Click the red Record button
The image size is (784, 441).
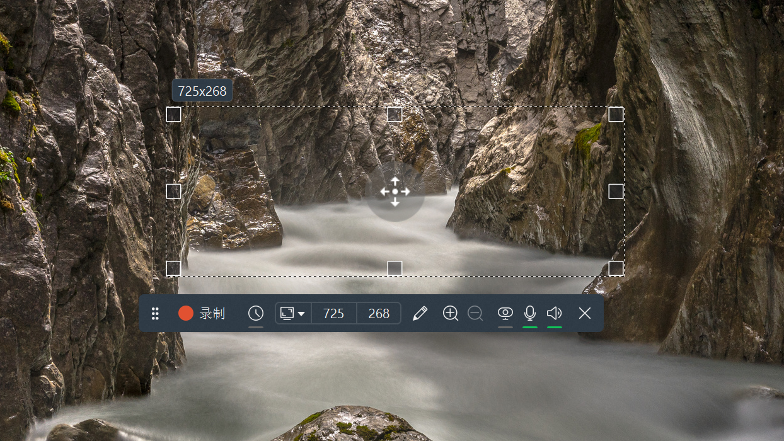(201, 313)
